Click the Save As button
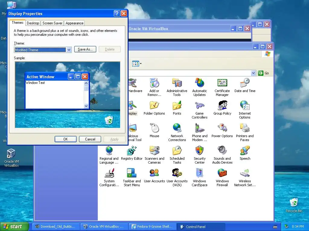309x231 pixels. [x=85, y=49]
